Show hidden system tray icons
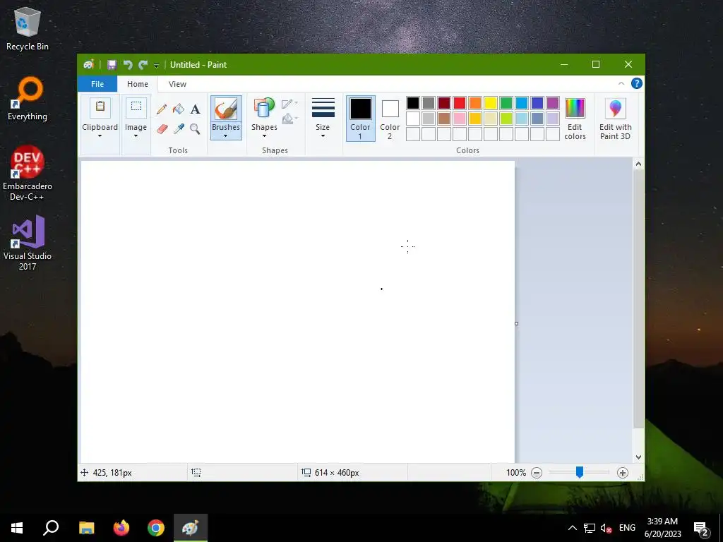 (x=572, y=528)
